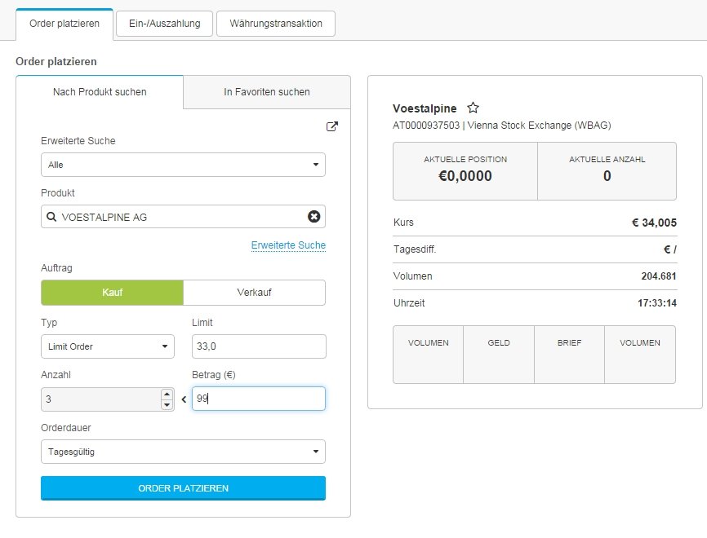Click the arrow between Anzahl and Betrag

(184, 399)
